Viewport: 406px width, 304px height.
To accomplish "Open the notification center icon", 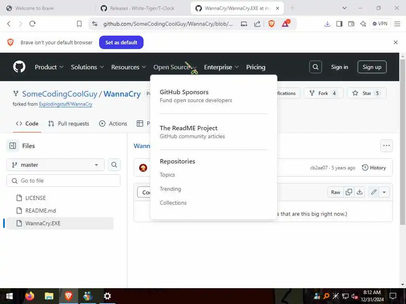I will pyautogui.click(x=393, y=296).
